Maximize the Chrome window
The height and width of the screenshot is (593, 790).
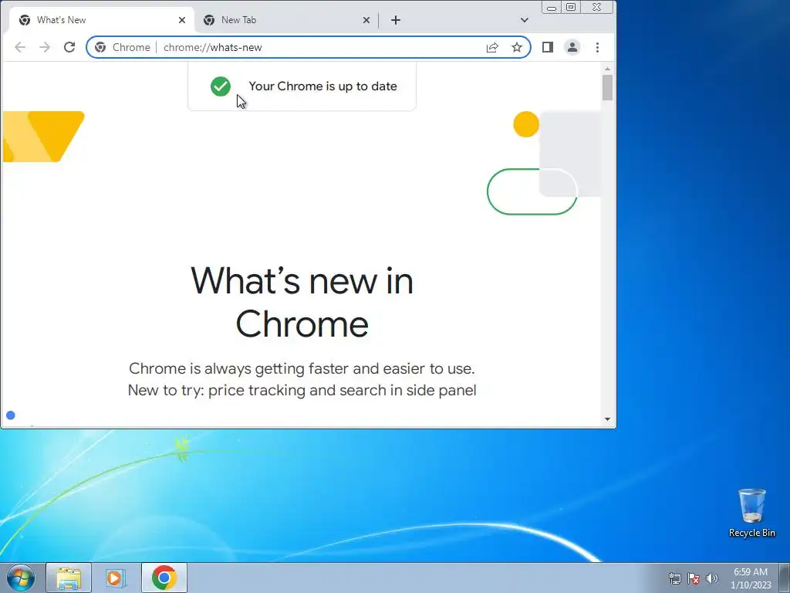pos(571,7)
